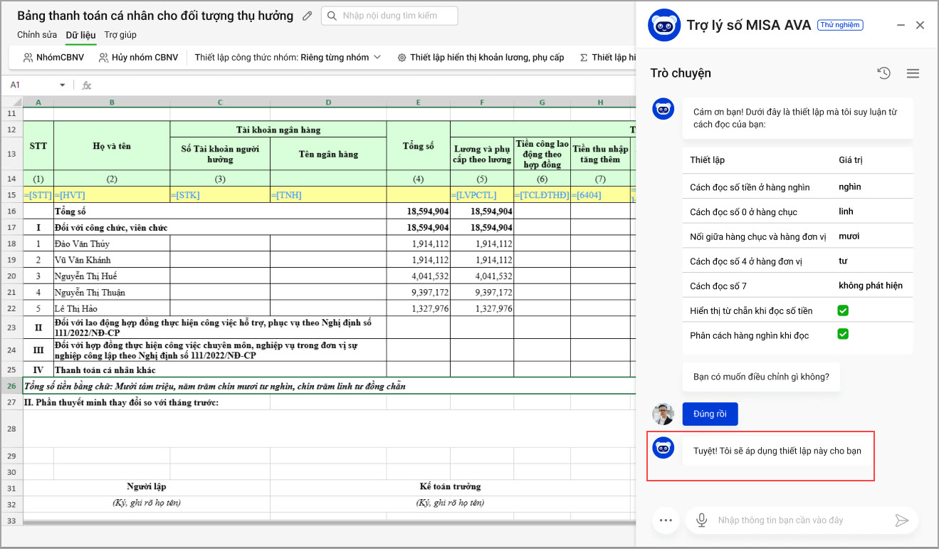The width and height of the screenshot is (939, 549).
Task: Click the Thử nghiệm badge
Action: click(x=840, y=25)
